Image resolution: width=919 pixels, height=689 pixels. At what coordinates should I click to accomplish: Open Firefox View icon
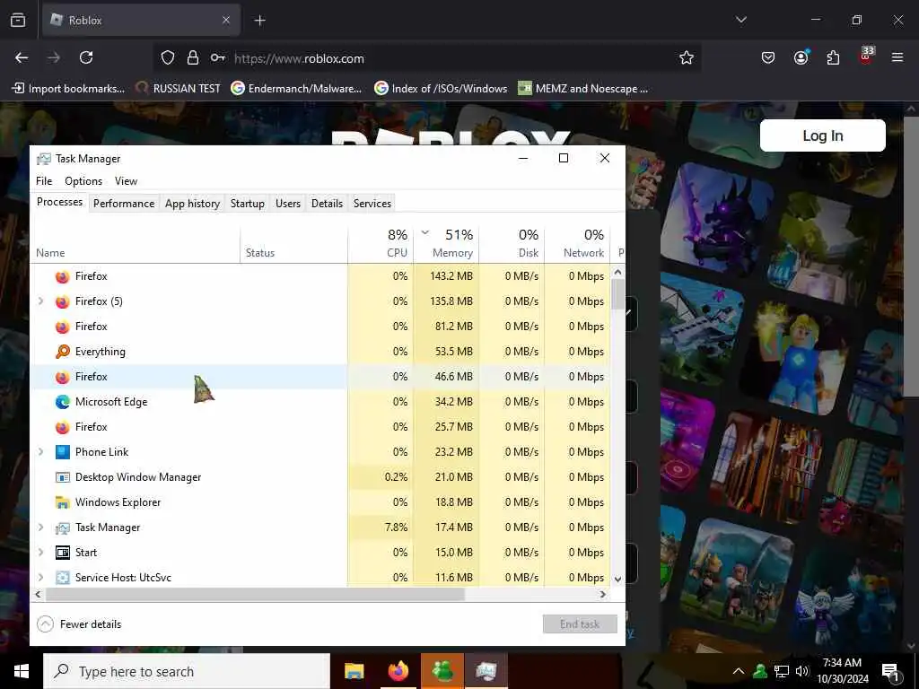pyautogui.click(x=18, y=20)
